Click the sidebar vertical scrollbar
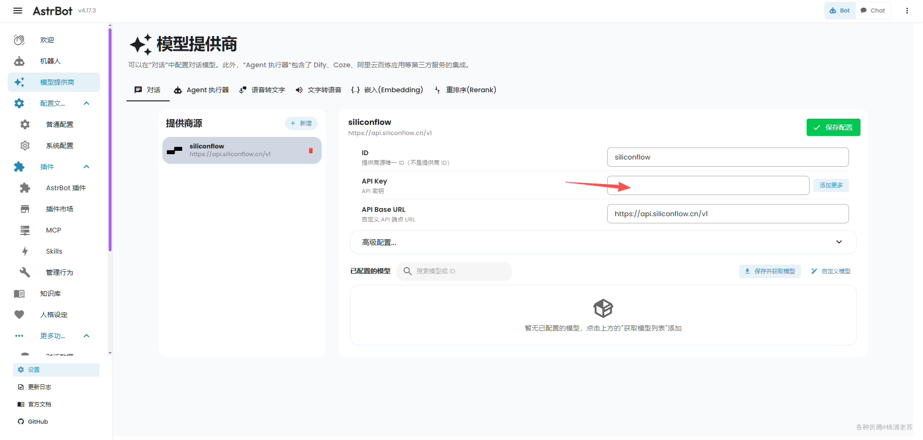The image size is (923, 440). 110,139
